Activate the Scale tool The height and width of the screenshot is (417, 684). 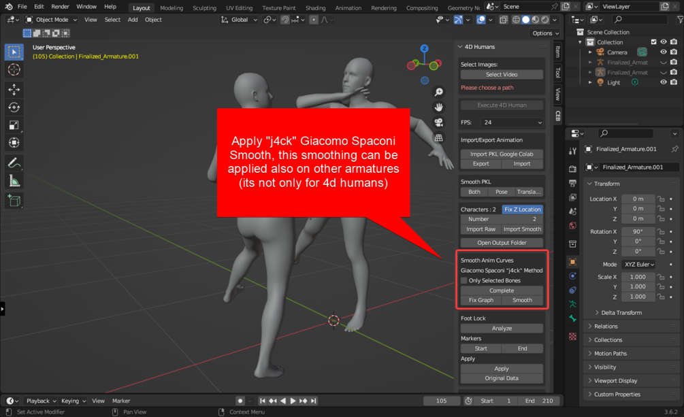(x=14, y=125)
